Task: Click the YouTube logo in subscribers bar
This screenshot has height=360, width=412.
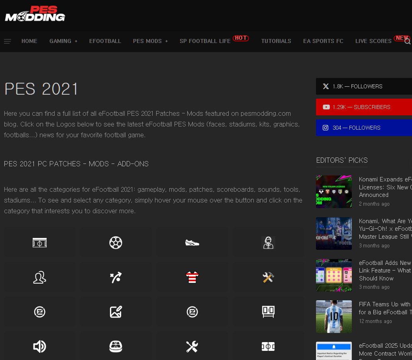Action: pyautogui.click(x=326, y=107)
